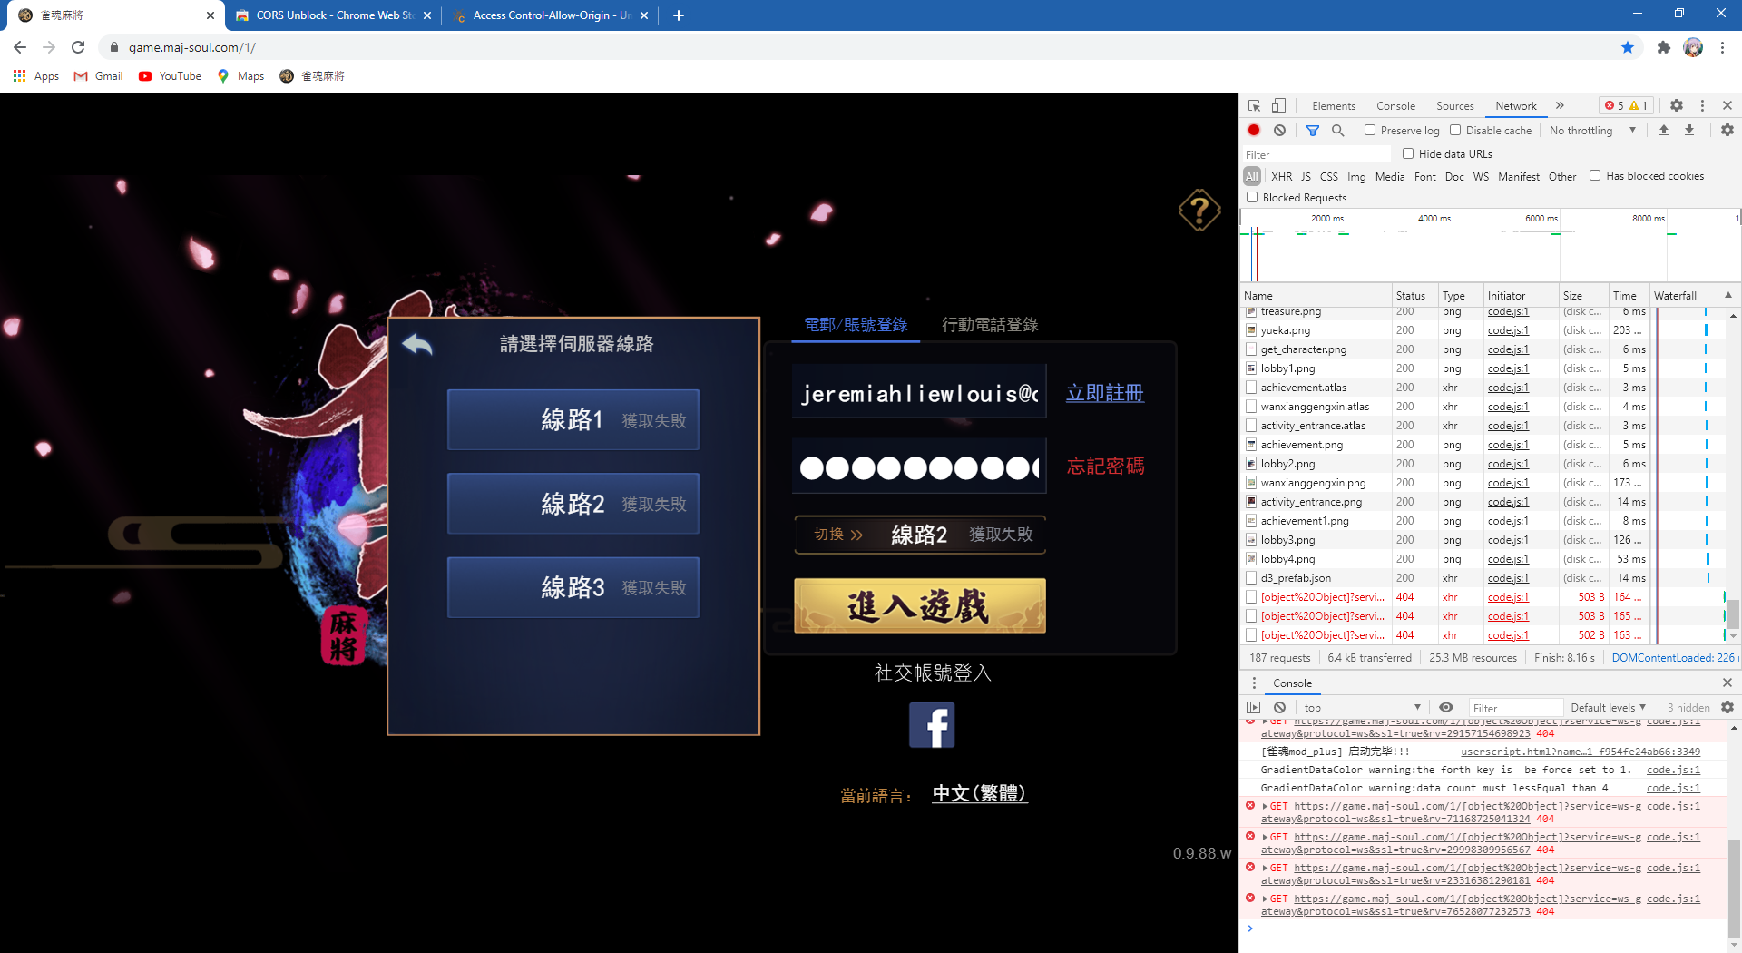Export HAR with the download icon
The width and height of the screenshot is (1742, 953).
coord(1689,130)
